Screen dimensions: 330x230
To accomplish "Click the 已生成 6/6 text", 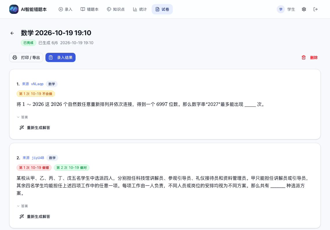I will (x=48, y=43).
